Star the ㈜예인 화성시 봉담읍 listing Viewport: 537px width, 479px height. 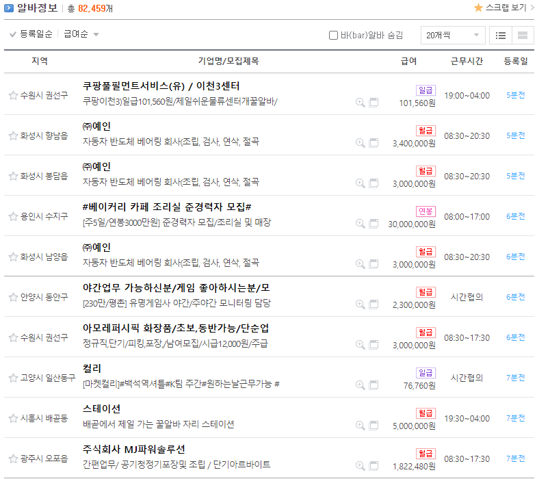[13, 176]
